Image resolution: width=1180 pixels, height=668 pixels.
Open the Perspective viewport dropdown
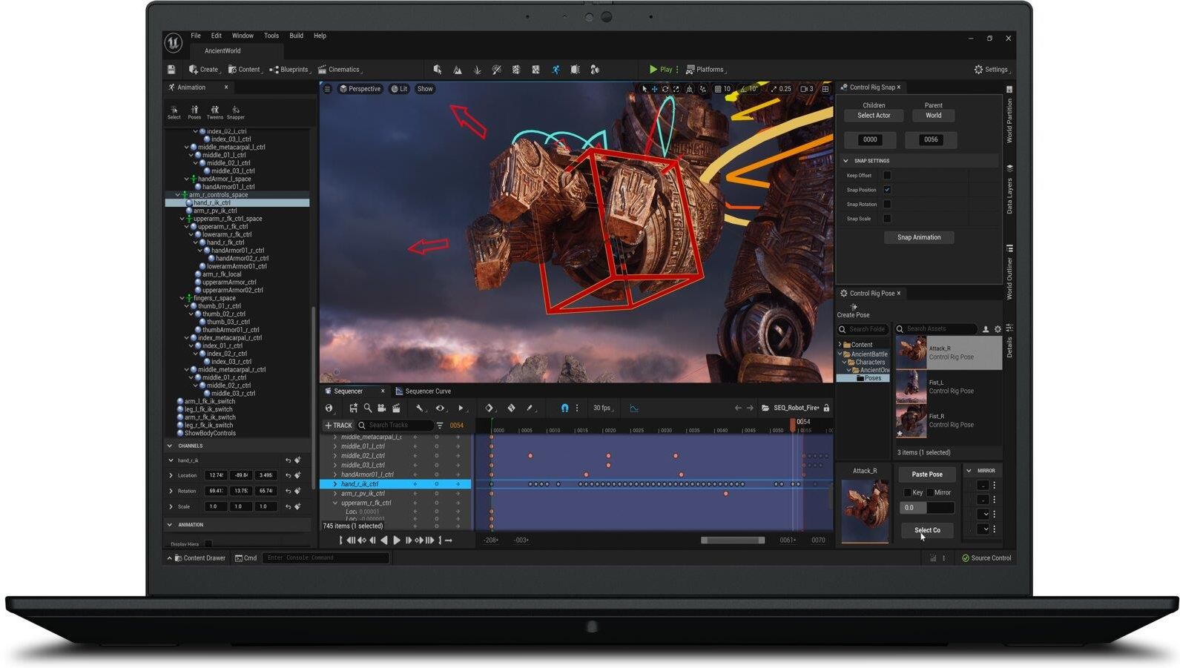pyautogui.click(x=360, y=89)
